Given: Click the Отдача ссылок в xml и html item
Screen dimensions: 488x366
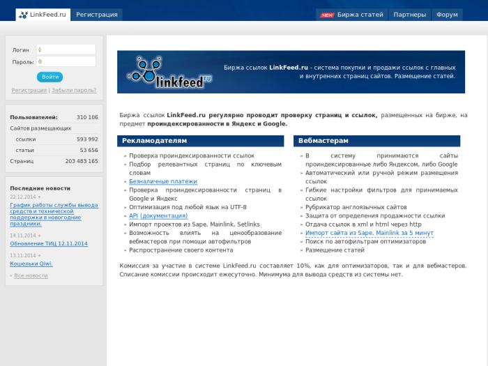Looking at the screenshot, I should (x=363, y=224).
